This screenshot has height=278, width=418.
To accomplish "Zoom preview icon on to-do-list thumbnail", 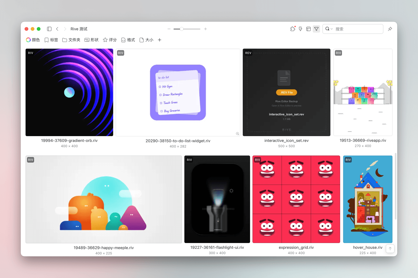I will (x=237, y=134).
